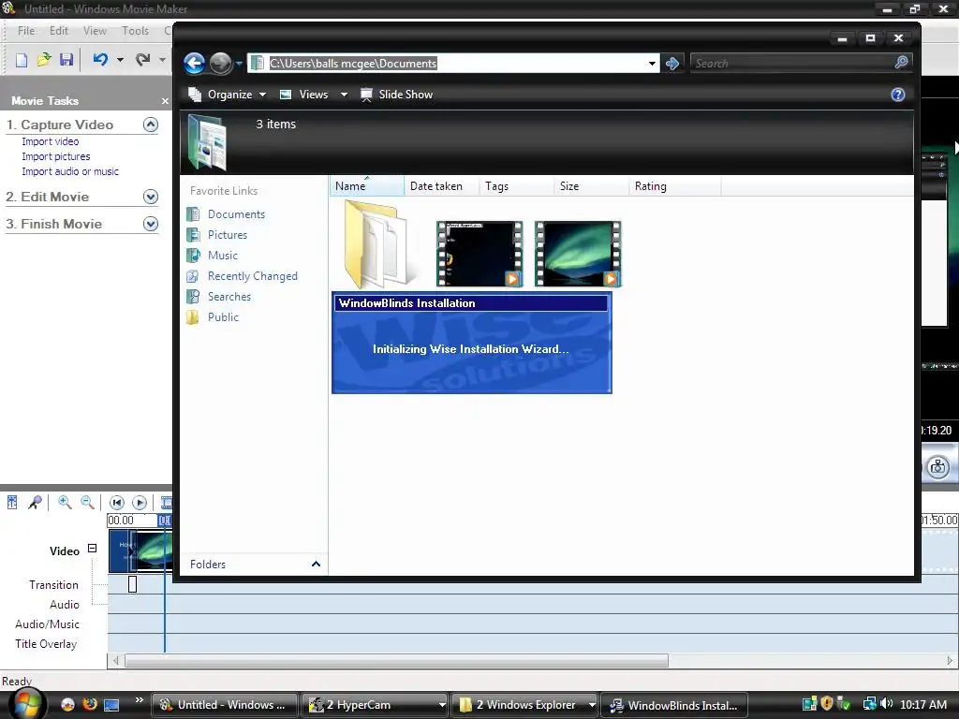Sort by the Name column header

click(367, 186)
